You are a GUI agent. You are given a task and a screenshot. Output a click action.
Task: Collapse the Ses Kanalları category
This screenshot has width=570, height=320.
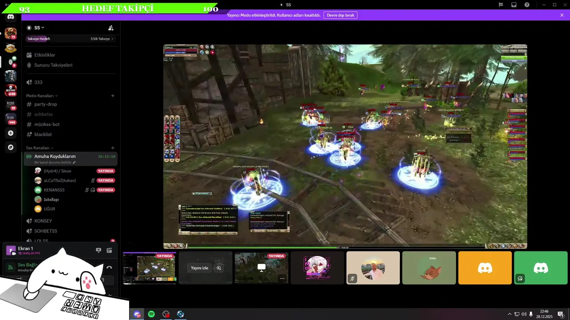[40, 148]
